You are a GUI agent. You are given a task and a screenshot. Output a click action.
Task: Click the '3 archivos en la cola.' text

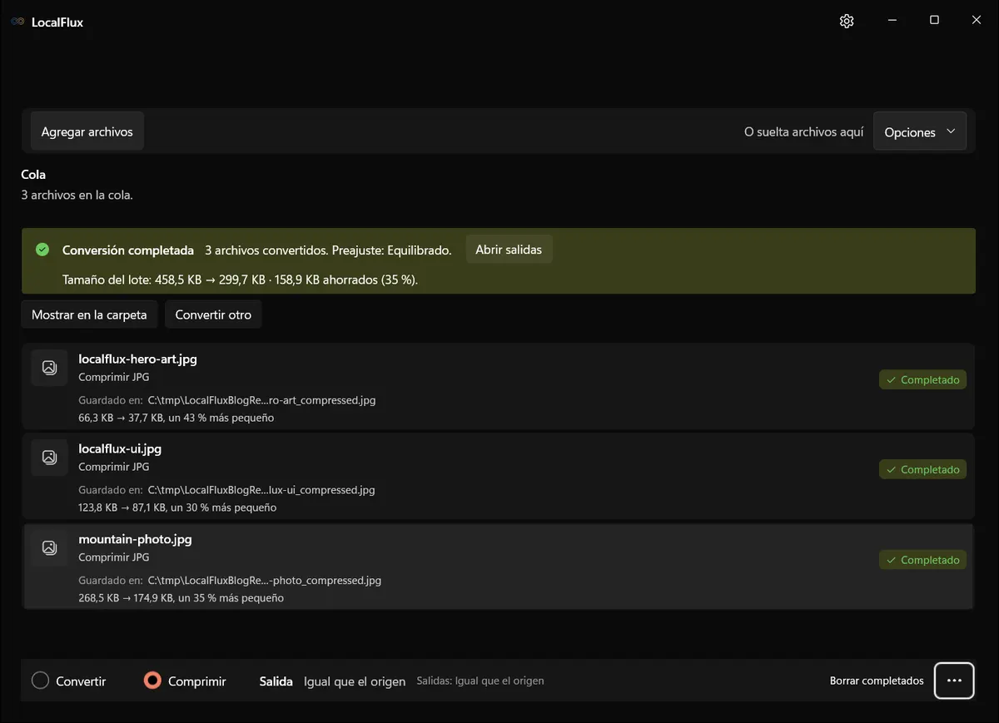(77, 195)
